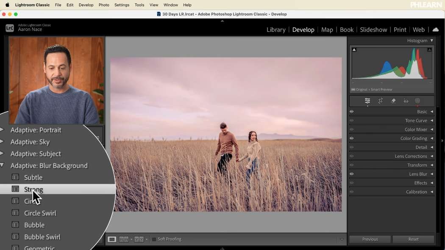Open the Develop menu in menu bar

86,5
